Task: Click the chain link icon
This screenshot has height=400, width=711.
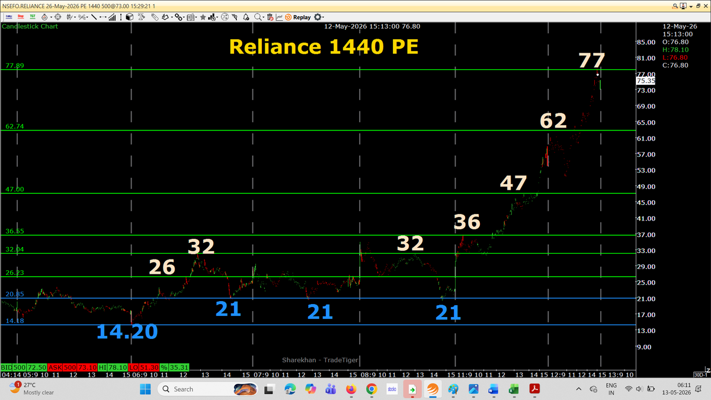Action: tap(178, 17)
